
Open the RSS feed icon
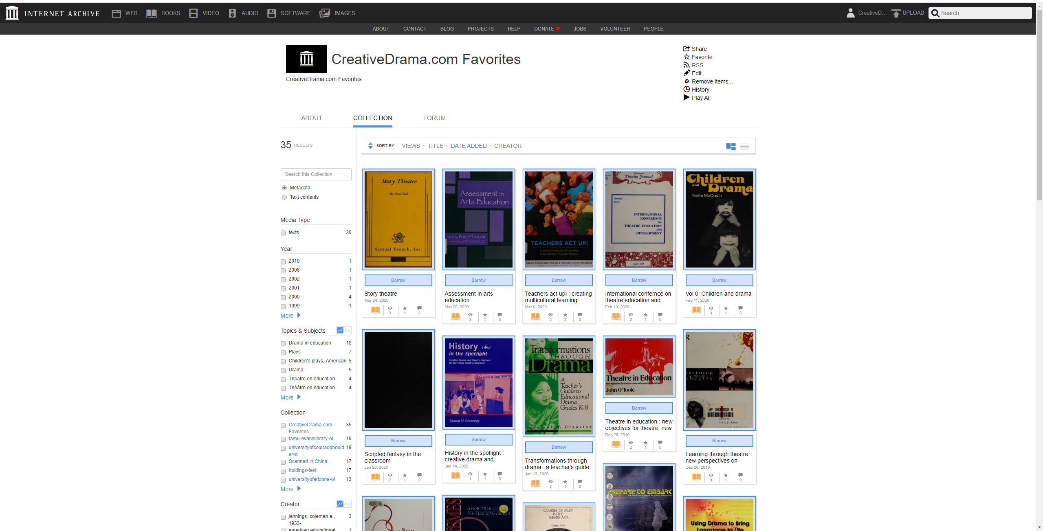687,65
